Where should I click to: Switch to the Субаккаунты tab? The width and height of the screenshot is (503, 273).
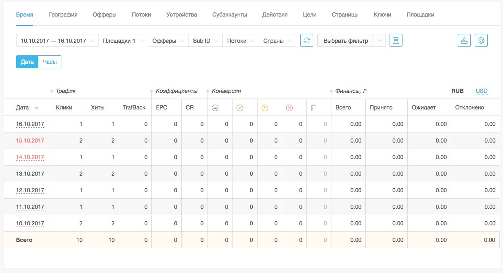pos(230,15)
